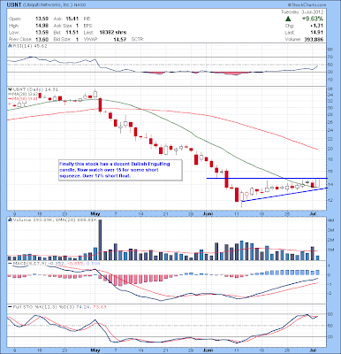Click the Jul label on price axis

[313, 214]
